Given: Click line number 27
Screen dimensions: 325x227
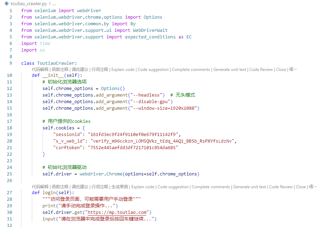Looking at the screenshot, I should click(10, 193).
